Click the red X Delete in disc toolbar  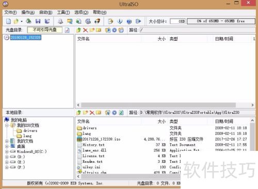click(x=85, y=30)
